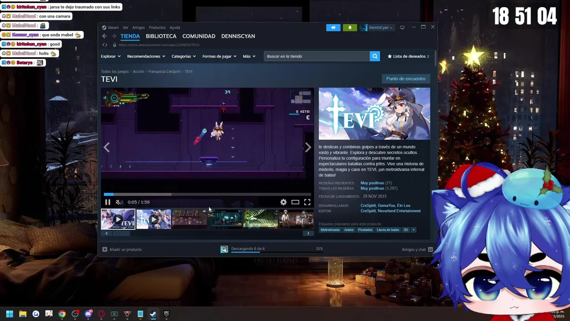Switch to the COMUNIDAD tab
570x321 pixels.
click(199, 36)
